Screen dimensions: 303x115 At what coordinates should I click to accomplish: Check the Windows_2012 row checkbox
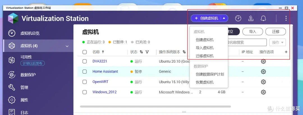click(x=84, y=92)
